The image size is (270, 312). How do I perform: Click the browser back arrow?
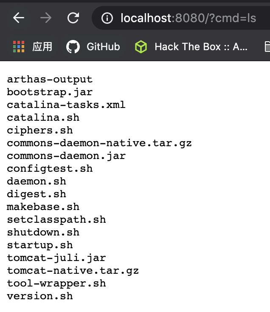(x=18, y=18)
